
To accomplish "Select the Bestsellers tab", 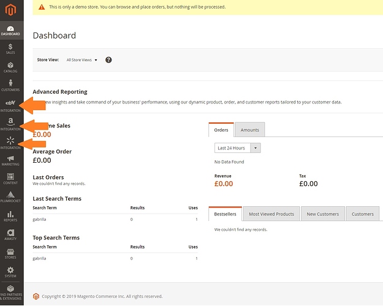I will point(226,214).
